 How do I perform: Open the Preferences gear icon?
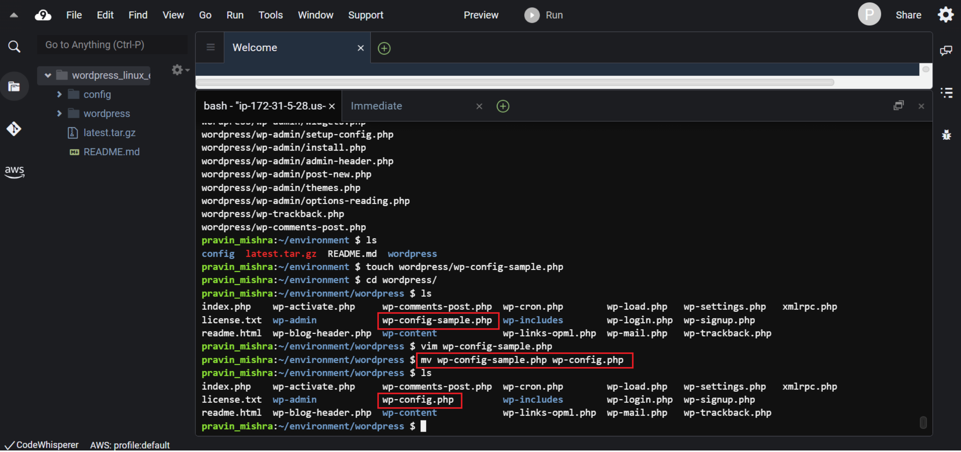click(x=945, y=15)
